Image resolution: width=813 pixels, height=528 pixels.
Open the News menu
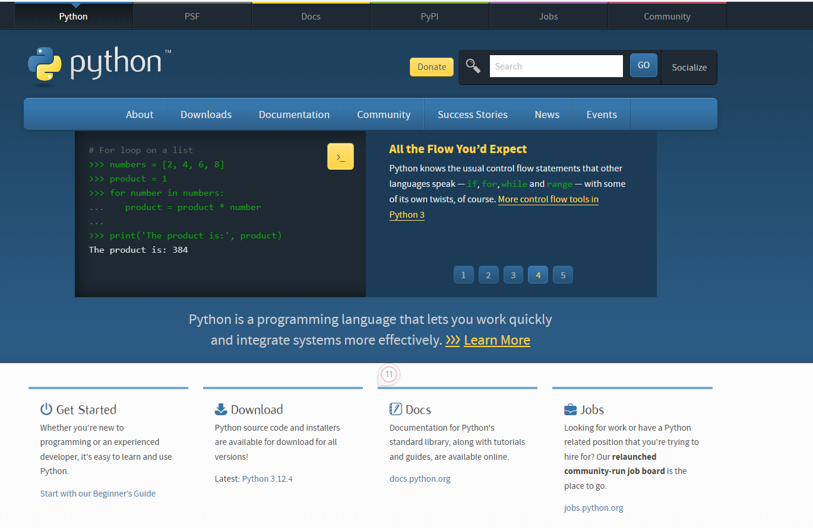coord(547,114)
